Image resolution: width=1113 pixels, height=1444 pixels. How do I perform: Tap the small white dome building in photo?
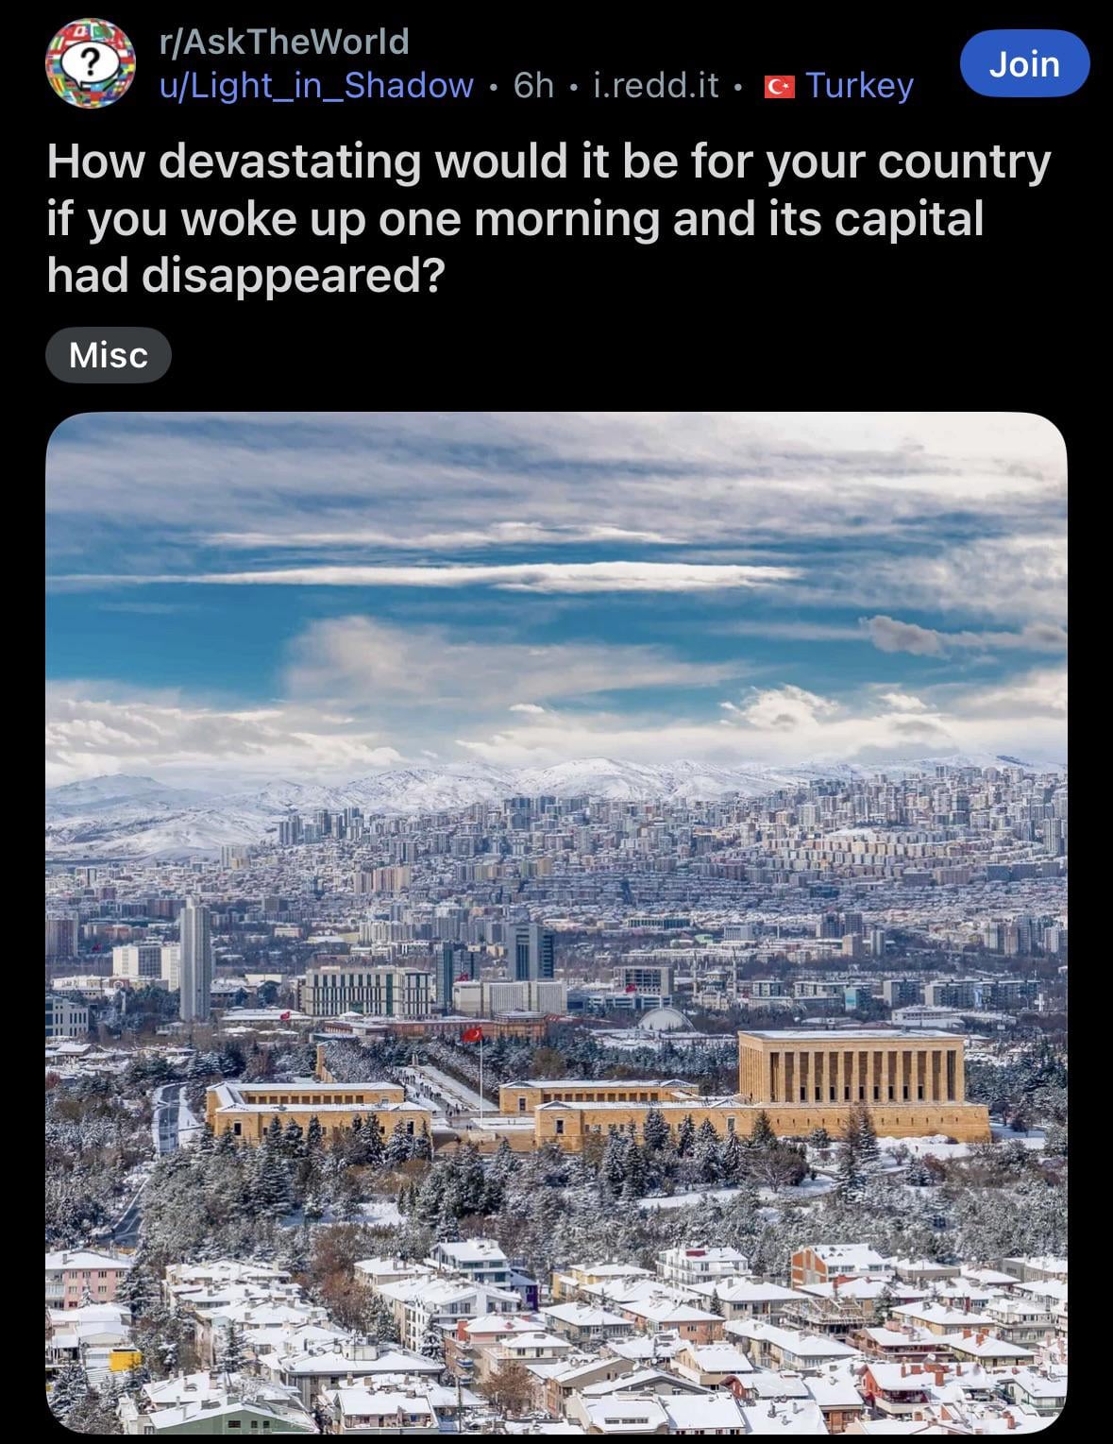pyautogui.click(x=666, y=1020)
